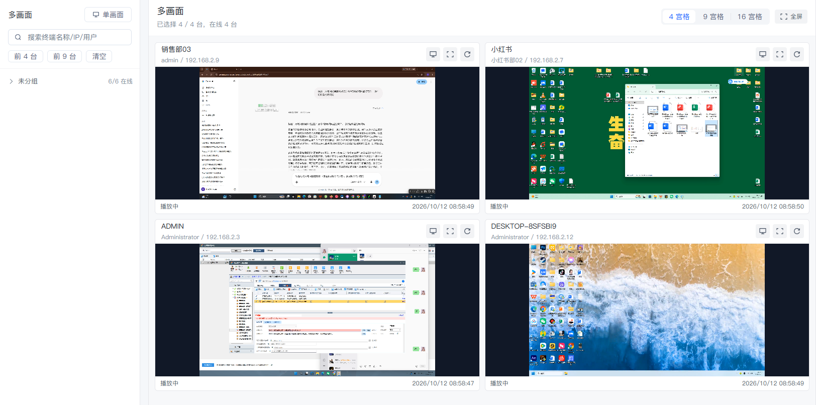Open remote monitor view for 销售部03
The width and height of the screenshot is (816, 405).
pyautogui.click(x=433, y=54)
